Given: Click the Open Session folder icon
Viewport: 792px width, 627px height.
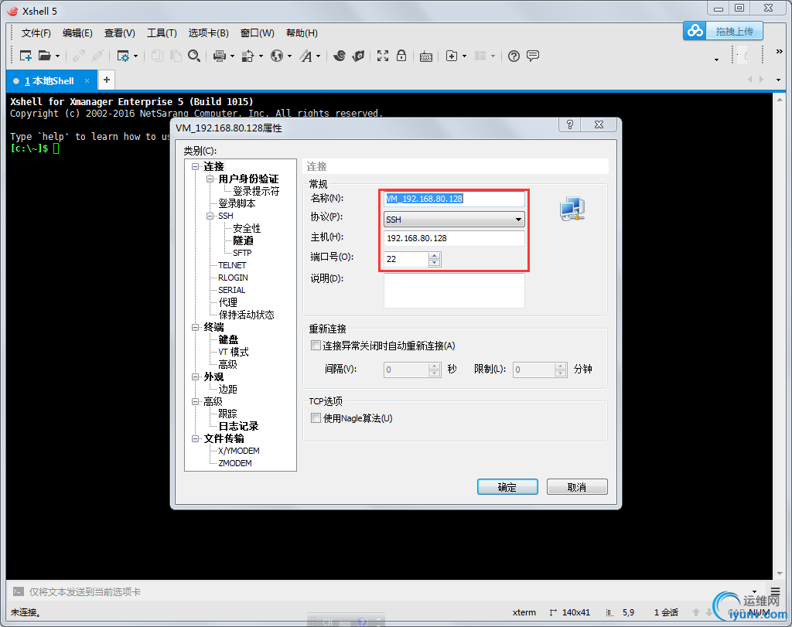Looking at the screenshot, I should (44, 56).
